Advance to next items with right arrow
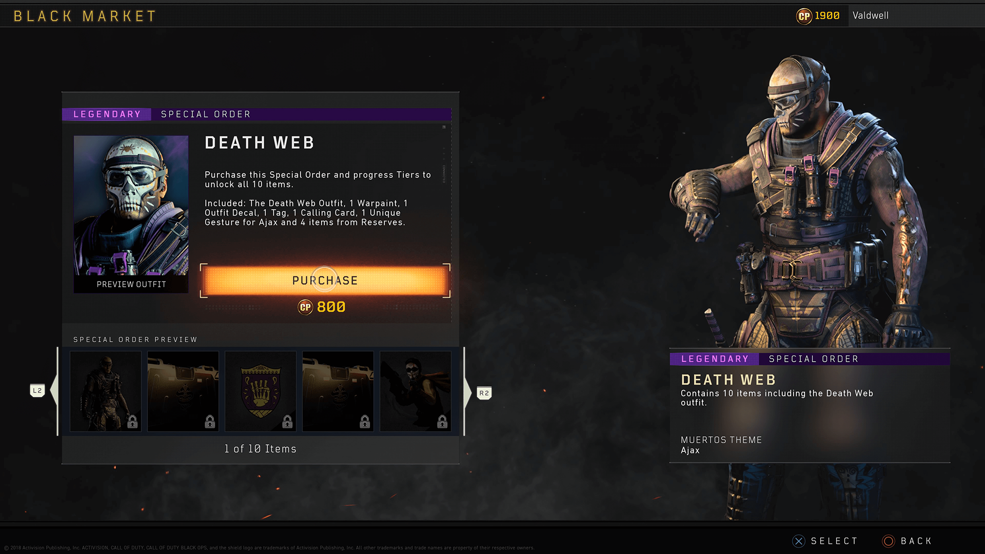The height and width of the screenshot is (554, 985). pos(467,392)
